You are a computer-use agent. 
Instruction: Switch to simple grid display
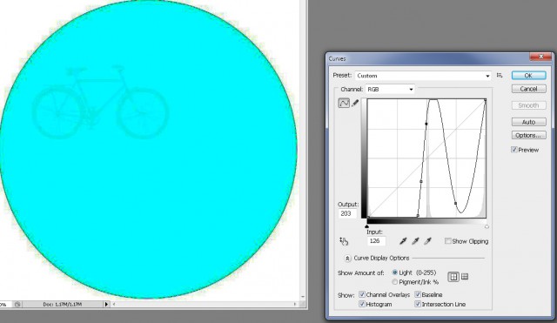click(453, 277)
